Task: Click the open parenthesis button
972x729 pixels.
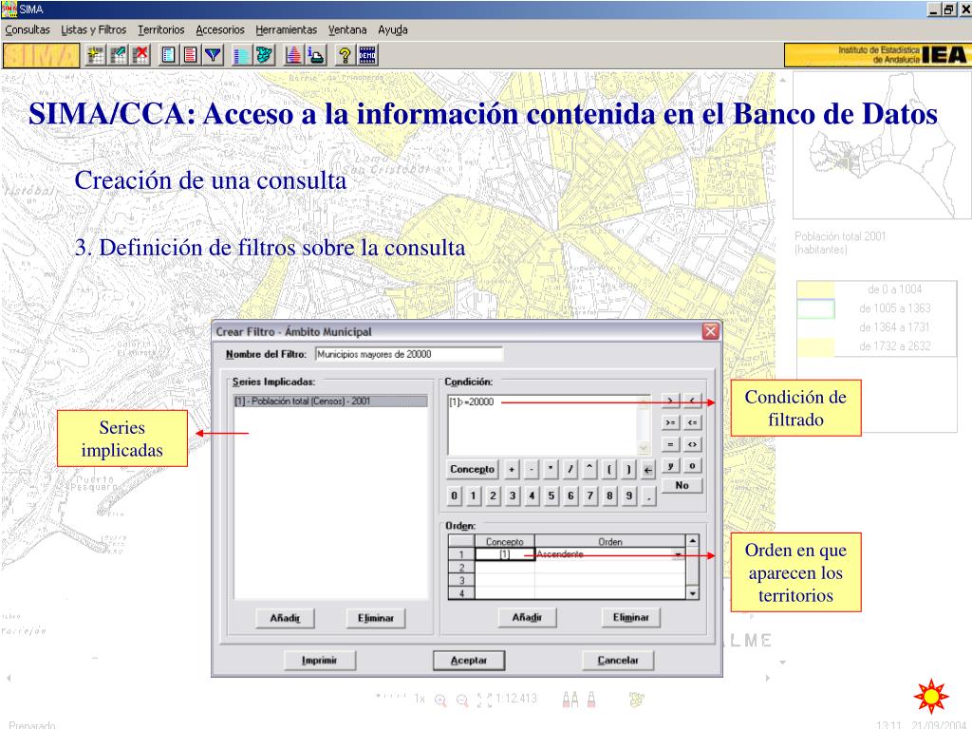Action: click(608, 470)
